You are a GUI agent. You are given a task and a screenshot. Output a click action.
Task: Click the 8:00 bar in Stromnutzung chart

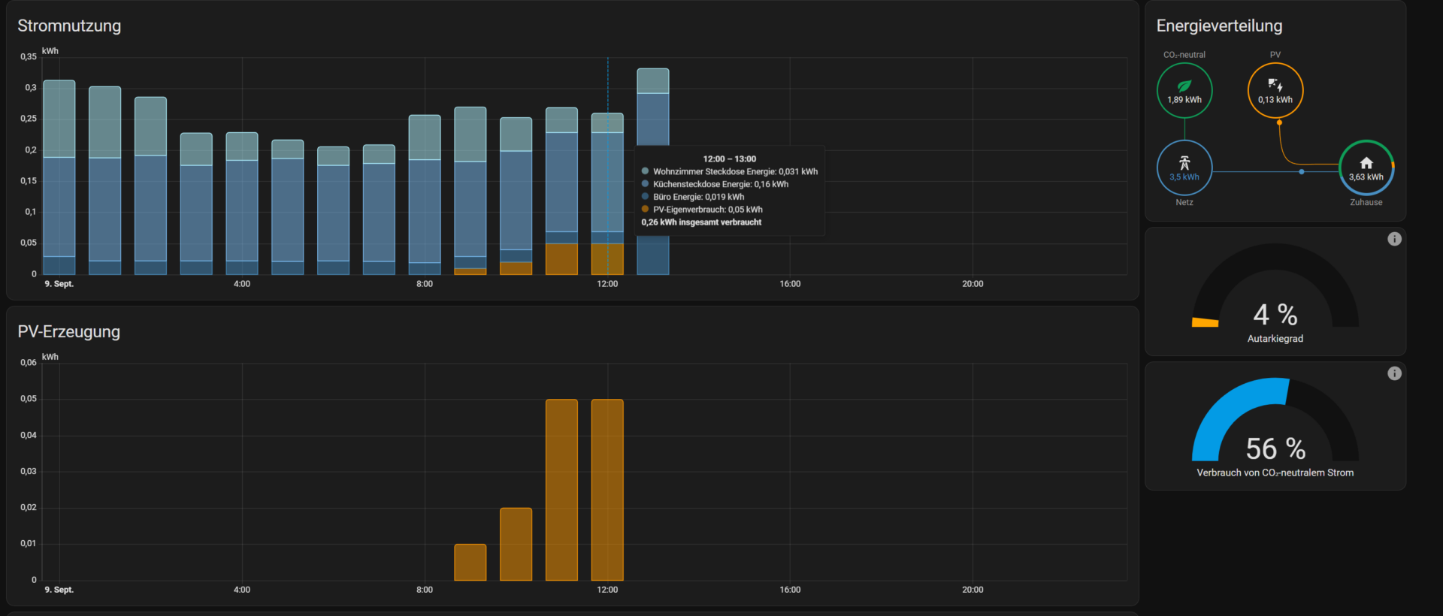pos(425,195)
